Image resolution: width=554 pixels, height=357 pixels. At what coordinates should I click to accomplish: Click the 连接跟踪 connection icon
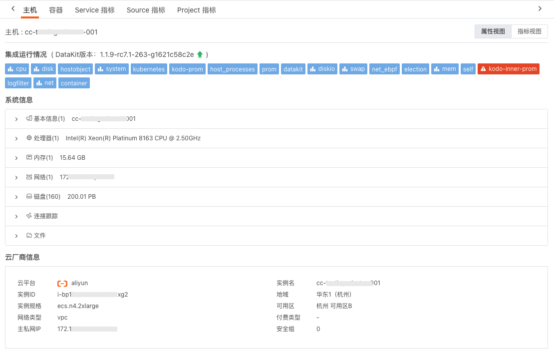click(x=29, y=216)
